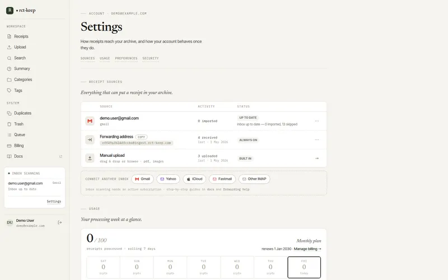Jump to the Preferences section tab

(126, 58)
